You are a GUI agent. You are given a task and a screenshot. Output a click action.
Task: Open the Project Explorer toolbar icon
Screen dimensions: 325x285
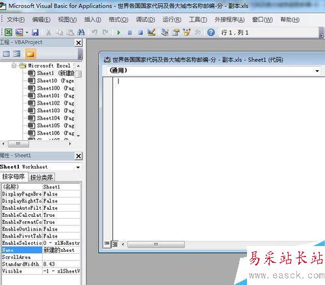pyautogui.click(x=165, y=32)
